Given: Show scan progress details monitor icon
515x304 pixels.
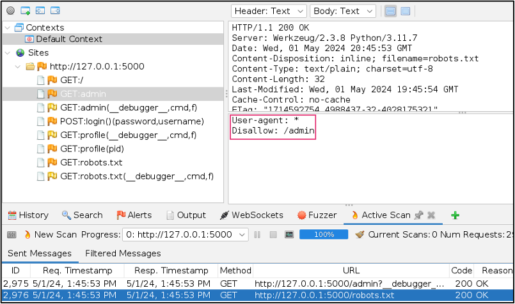Looking at the screenshot, I should pyautogui.click(x=289, y=235).
